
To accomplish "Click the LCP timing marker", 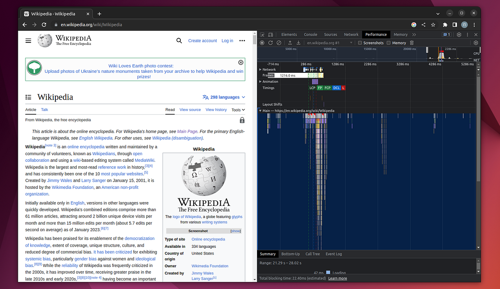I will [312, 88].
